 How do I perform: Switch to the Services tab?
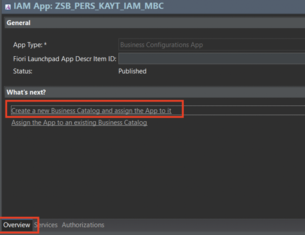pyautogui.click(x=46, y=225)
